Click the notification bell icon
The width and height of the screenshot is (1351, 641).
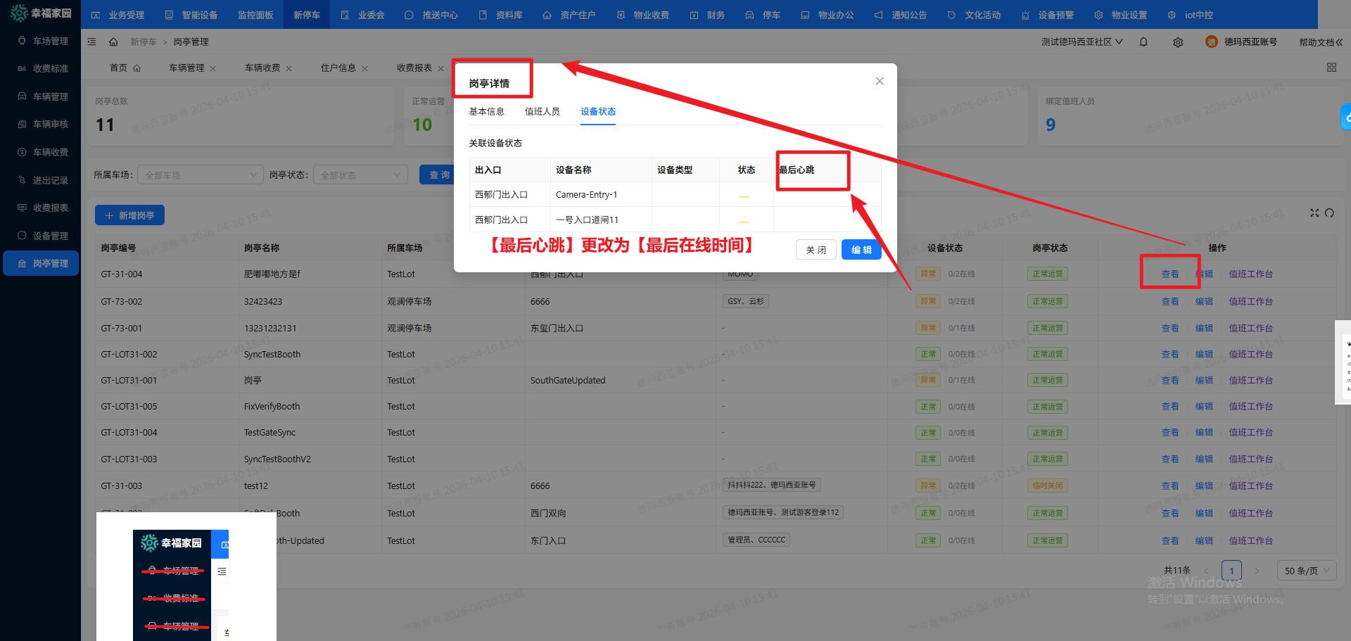(1143, 42)
